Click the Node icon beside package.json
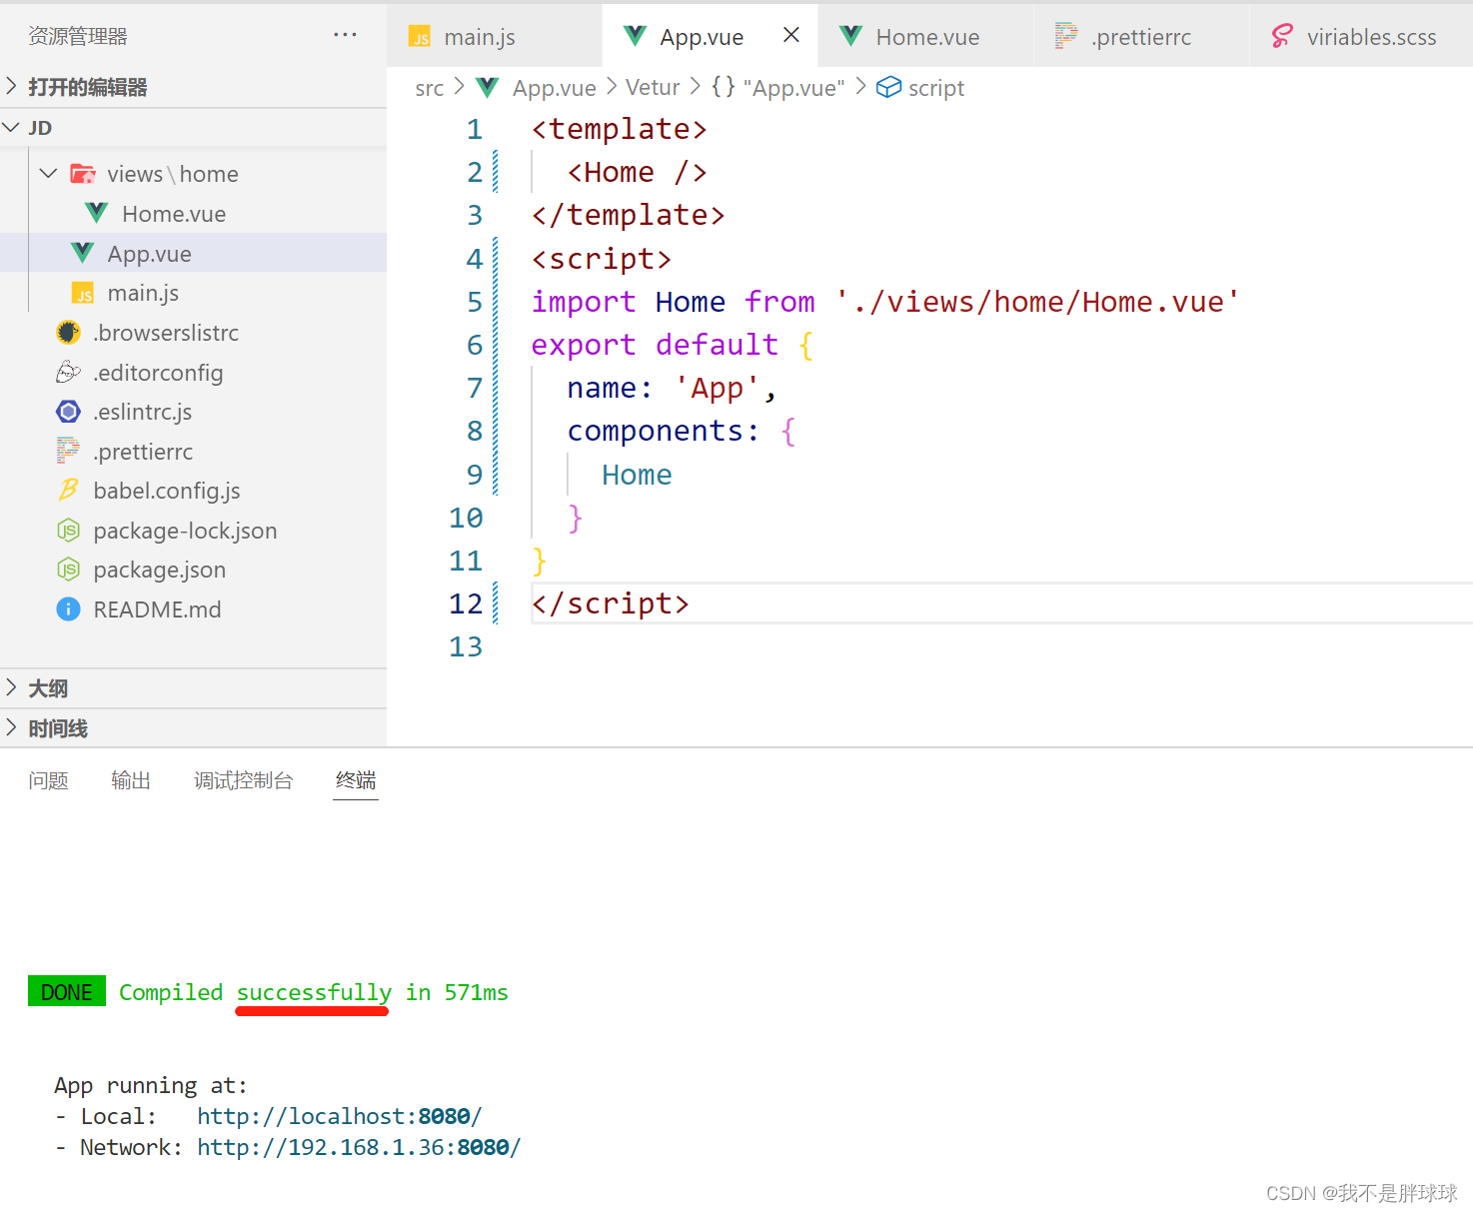The width and height of the screenshot is (1473, 1213). [68, 569]
